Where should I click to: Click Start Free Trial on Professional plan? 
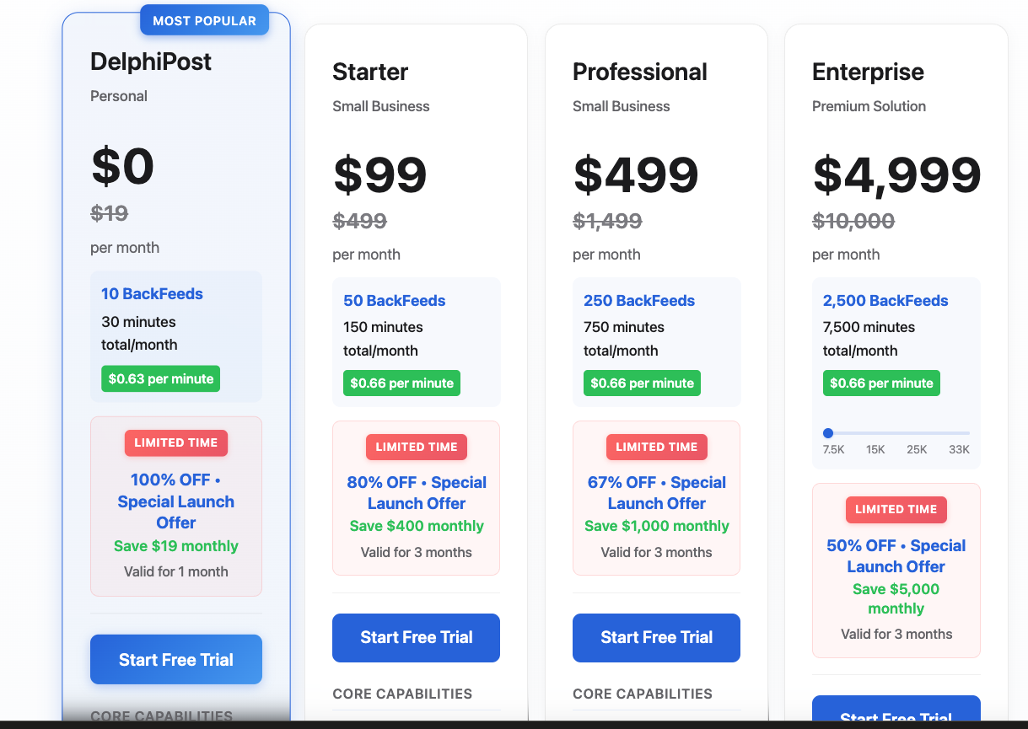point(656,637)
